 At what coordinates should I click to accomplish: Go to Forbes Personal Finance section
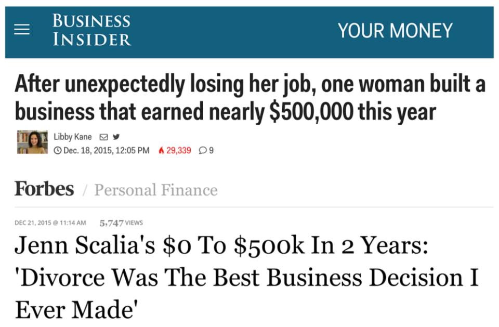[155, 190]
